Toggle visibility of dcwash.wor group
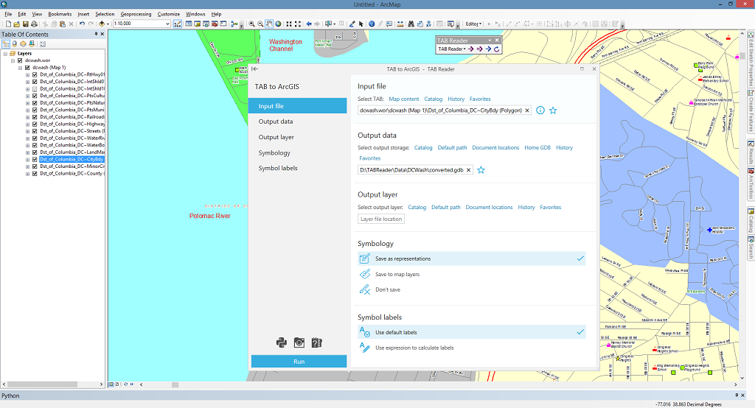The height and width of the screenshot is (408, 755). [20, 60]
